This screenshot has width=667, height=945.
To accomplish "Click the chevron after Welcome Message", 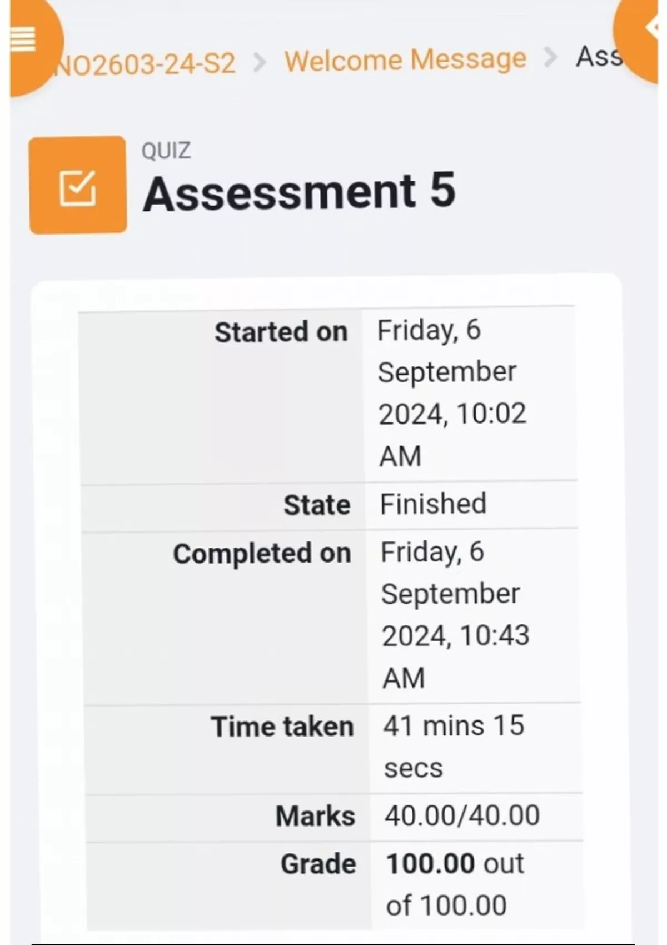I will pos(550,57).
